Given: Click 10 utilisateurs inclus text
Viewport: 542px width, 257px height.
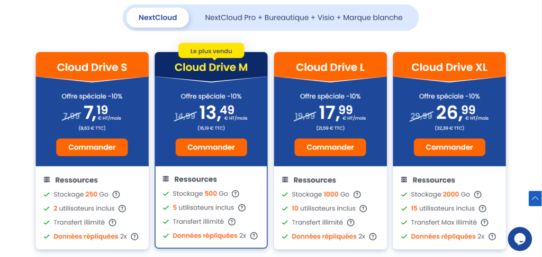Looking at the screenshot, I should [323, 208].
